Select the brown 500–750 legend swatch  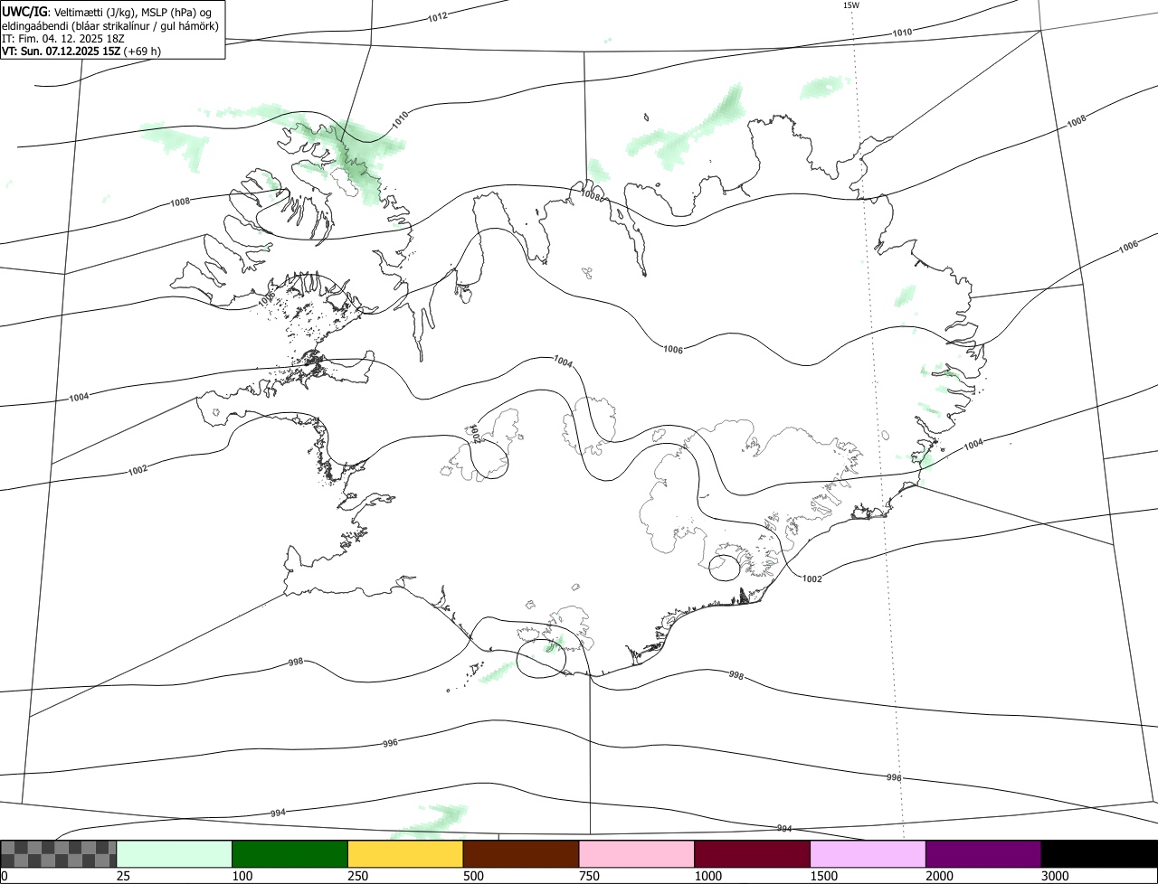point(521,854)
